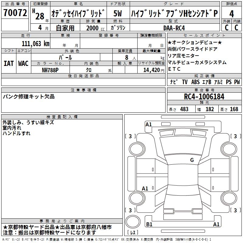
Task: Select the overall evaluation score 4
Action: [231, 14]
